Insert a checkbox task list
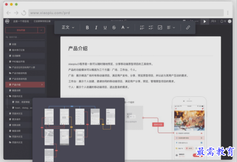Viewport: 237px width, 162px height. click(x=160, y=27)
